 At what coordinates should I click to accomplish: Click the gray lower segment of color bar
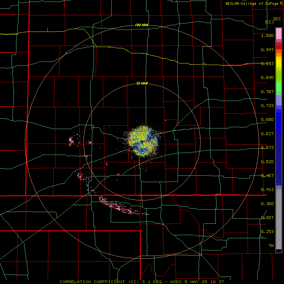[x=279, y=219]
